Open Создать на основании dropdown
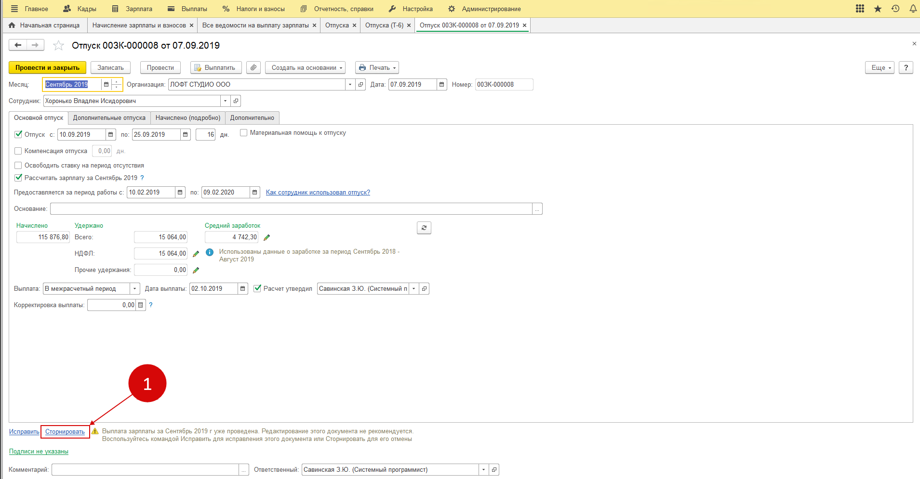This screenshot has height=479, width=920. pyautogui.click(x=306, y=67)
